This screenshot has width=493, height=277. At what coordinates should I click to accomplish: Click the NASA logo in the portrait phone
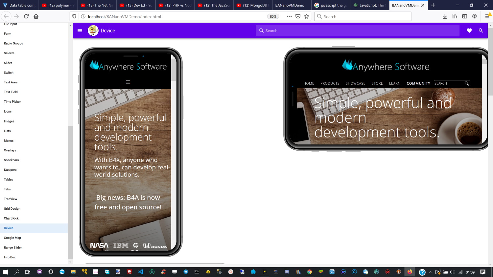(99, 245)
